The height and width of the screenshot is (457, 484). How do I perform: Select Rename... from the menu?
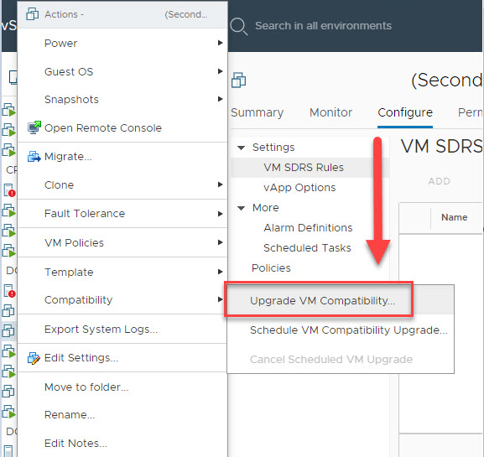click(122, 415)
